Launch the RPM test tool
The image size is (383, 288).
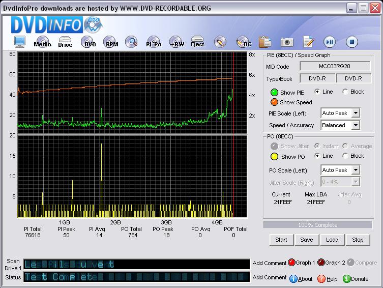111,42
